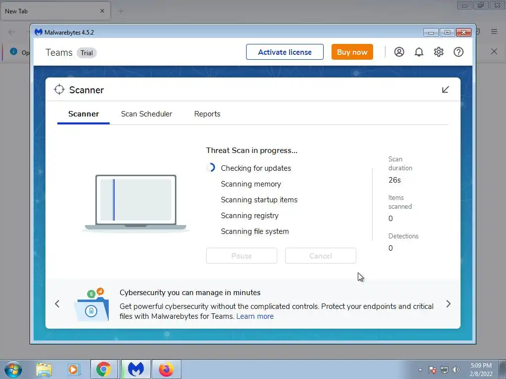506x379 pixels.
Task: Click the Teams product label
Action: [x=59, y=52]
